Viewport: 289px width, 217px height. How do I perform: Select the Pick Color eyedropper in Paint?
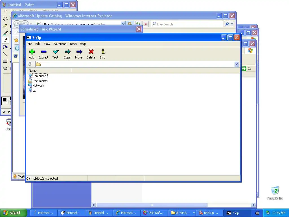(x=5, y=33)
